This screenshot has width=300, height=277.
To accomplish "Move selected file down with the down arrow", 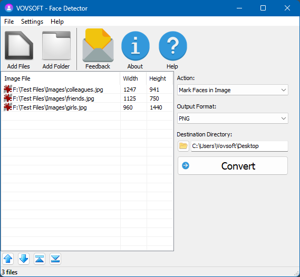I will (x=24, y=259).
